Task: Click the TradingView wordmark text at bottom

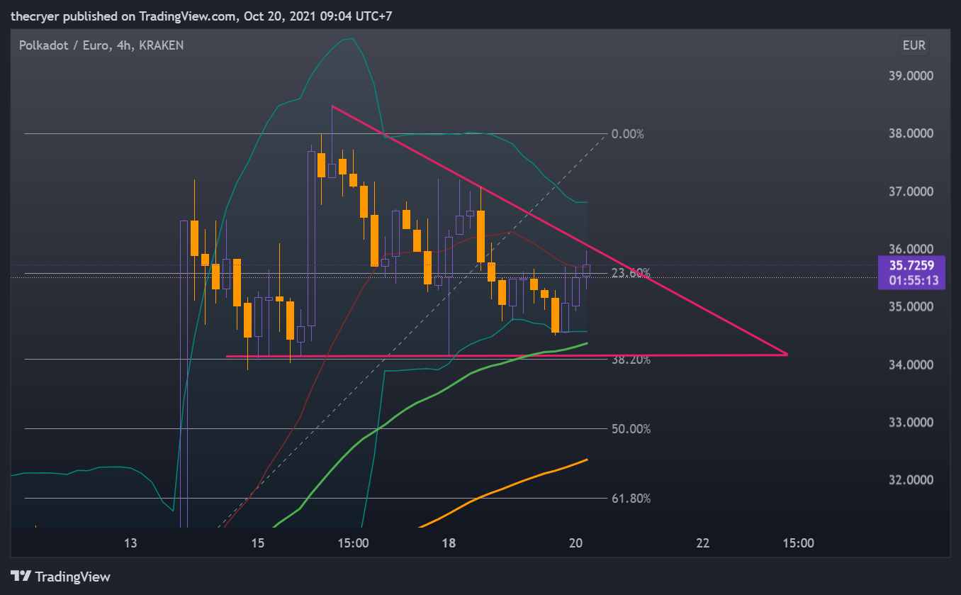Action: 73,577
